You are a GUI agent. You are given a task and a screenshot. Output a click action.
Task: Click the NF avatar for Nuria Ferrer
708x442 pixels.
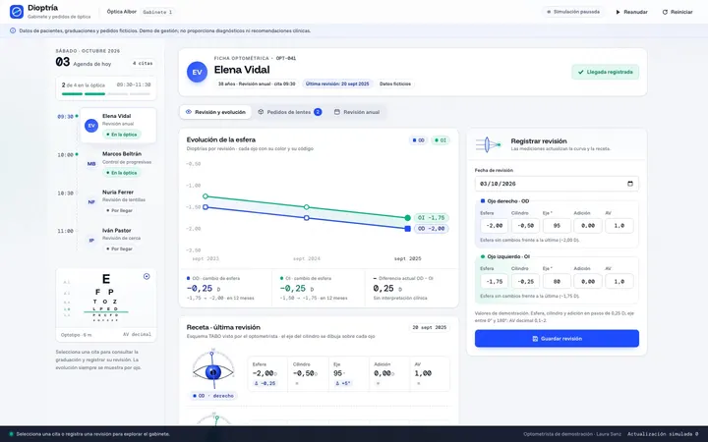click(91, 202)
